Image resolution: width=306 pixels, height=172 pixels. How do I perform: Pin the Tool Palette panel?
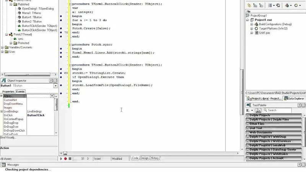(299, 105)
